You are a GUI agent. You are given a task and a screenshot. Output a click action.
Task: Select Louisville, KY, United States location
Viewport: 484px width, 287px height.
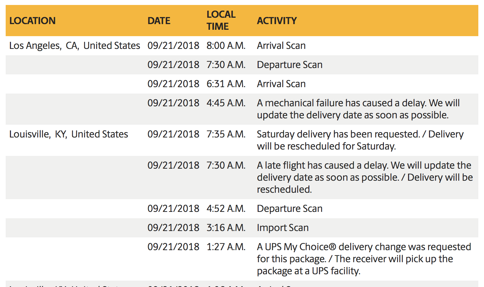pyautogui.click(x=68, y=134)
